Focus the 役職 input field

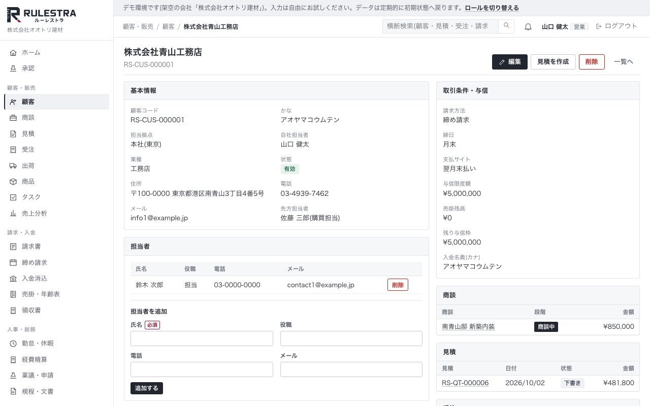point(351,339)
